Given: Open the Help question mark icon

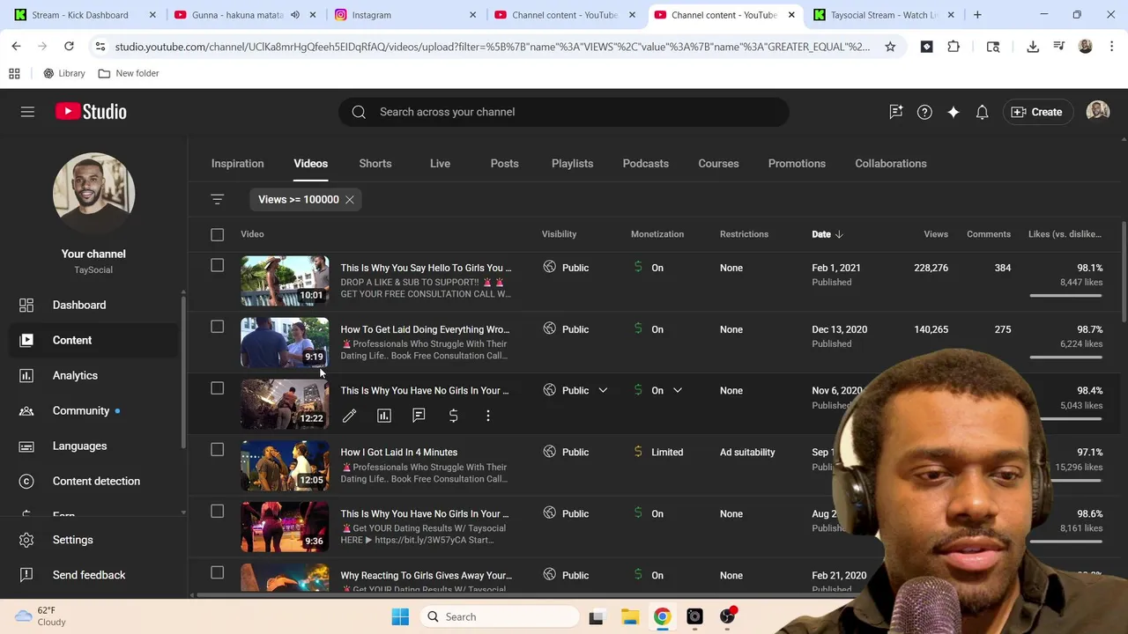Looking at the screenshot, I should (x=924, y=112).
